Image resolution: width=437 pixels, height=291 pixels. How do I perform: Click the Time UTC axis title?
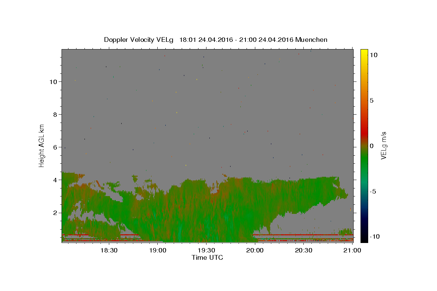(x=207, y=258)
